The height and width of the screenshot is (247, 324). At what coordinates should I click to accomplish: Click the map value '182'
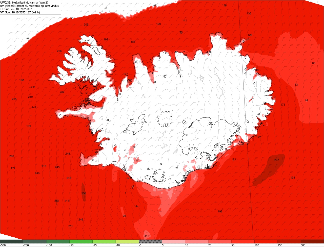[x=22, y=80]
